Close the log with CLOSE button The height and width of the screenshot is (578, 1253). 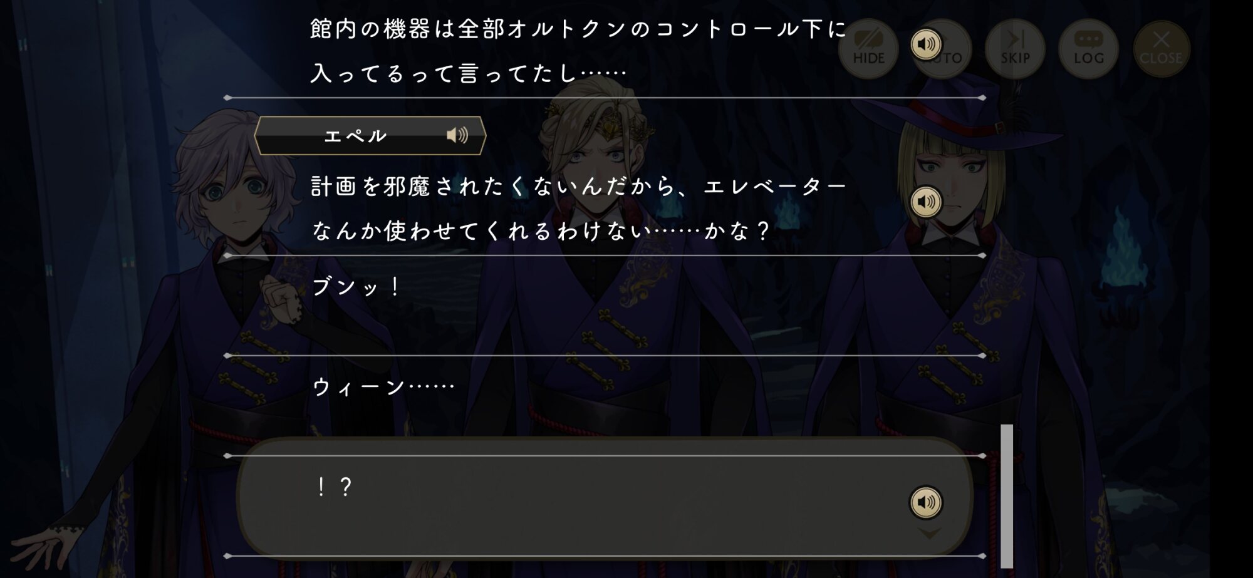tap(1162, 49)
